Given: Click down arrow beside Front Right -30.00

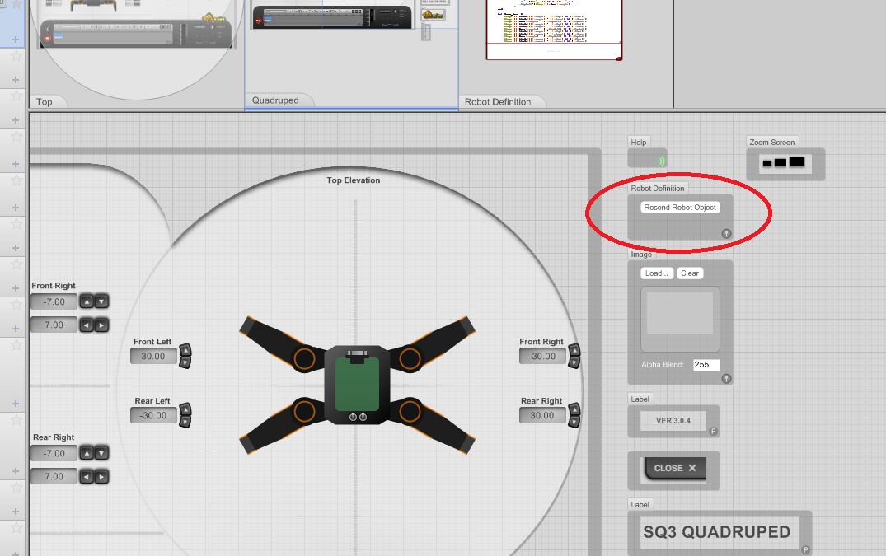Looking at the screenshot, I should point(574,362).
